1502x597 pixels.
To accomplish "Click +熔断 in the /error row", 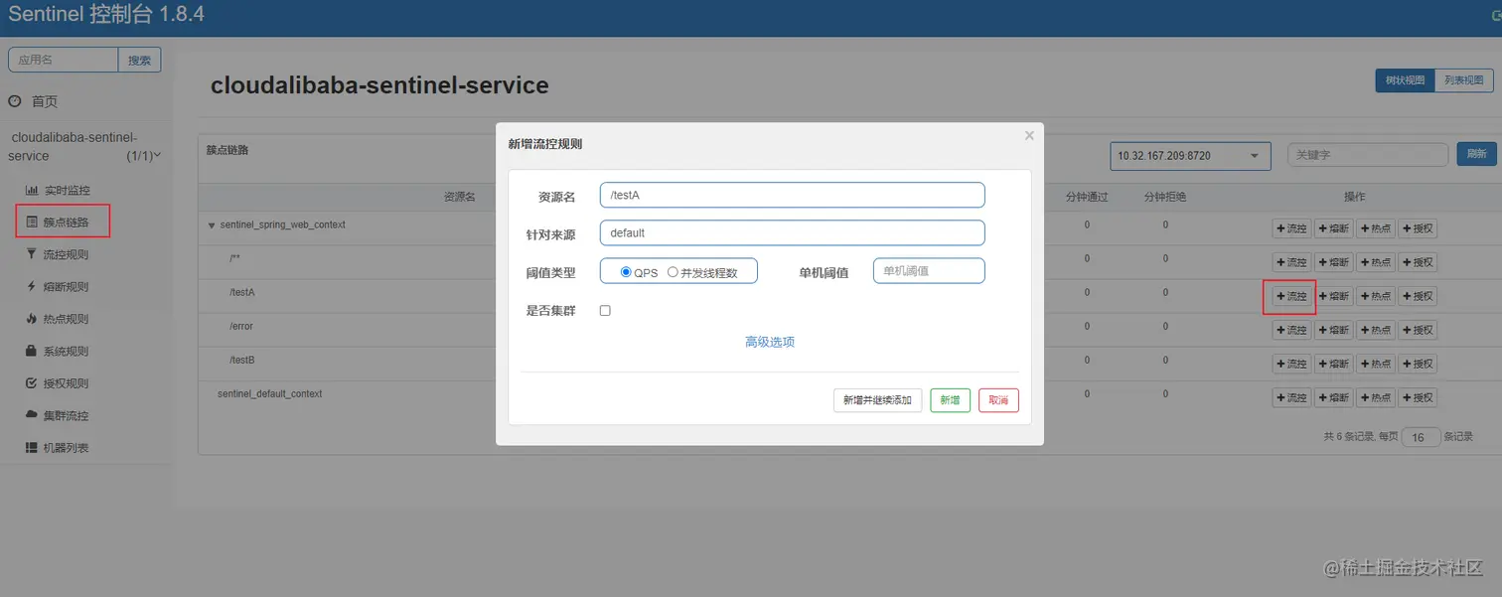I will [1334, 330].
